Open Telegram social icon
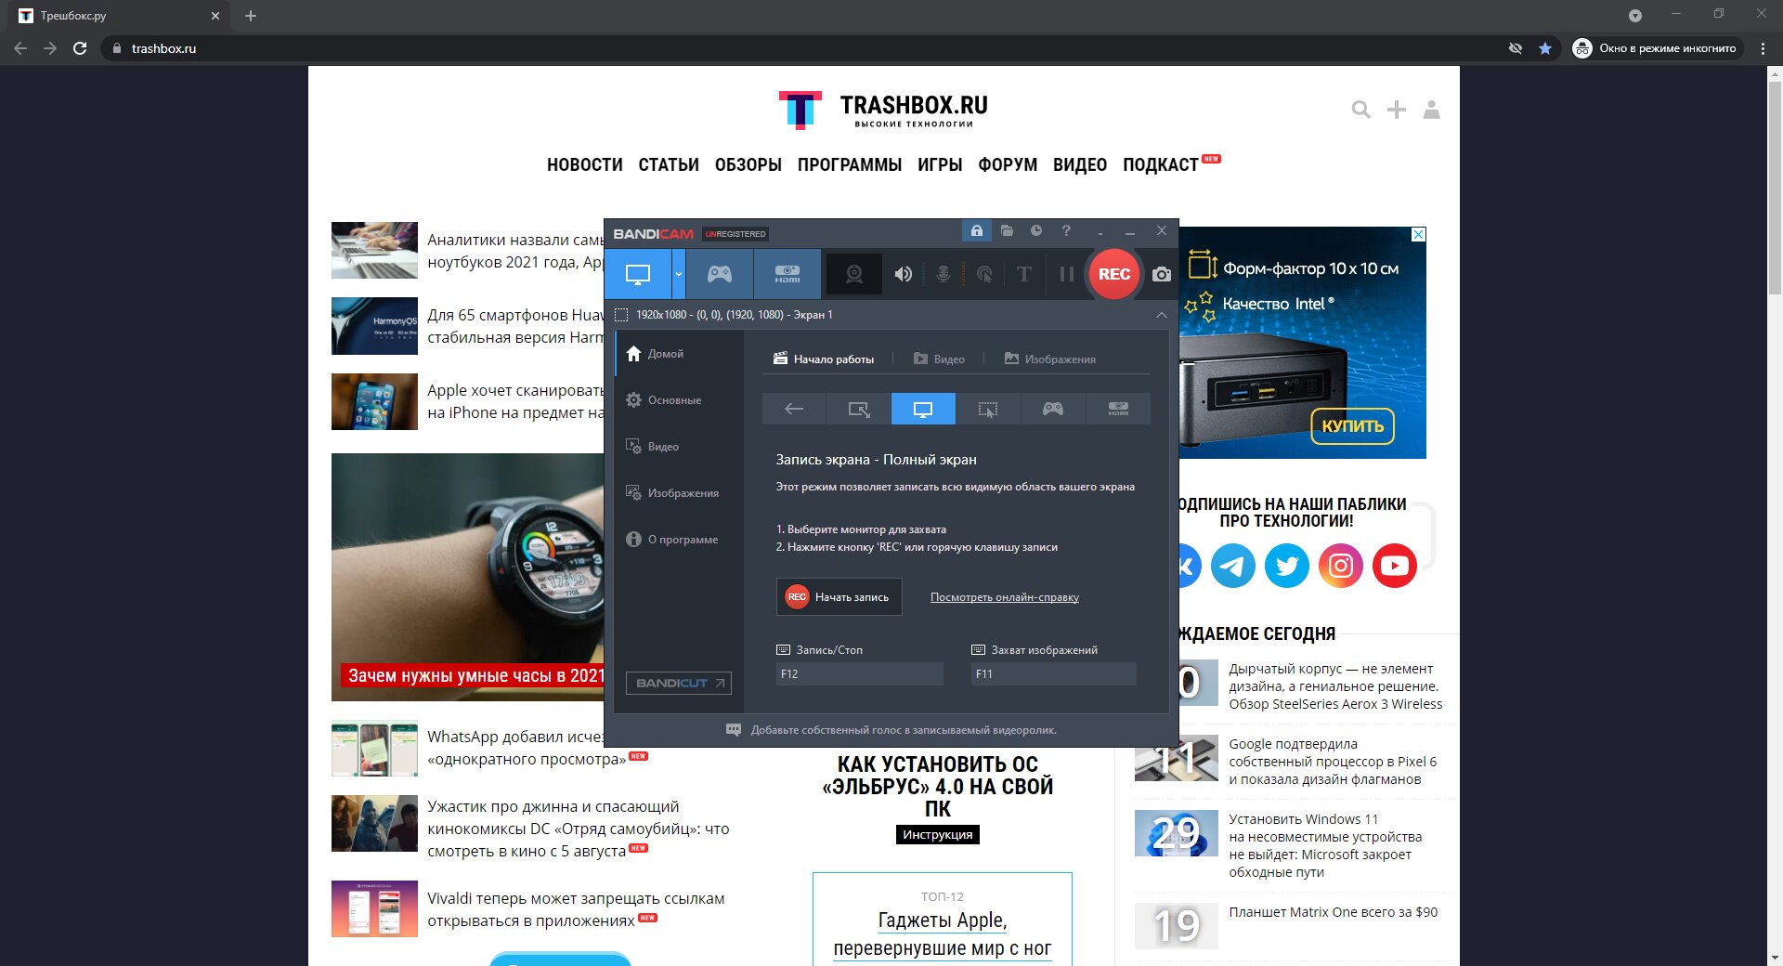Image resolution: width=1783 pixels, height=966 pixels. point(1233,566)
